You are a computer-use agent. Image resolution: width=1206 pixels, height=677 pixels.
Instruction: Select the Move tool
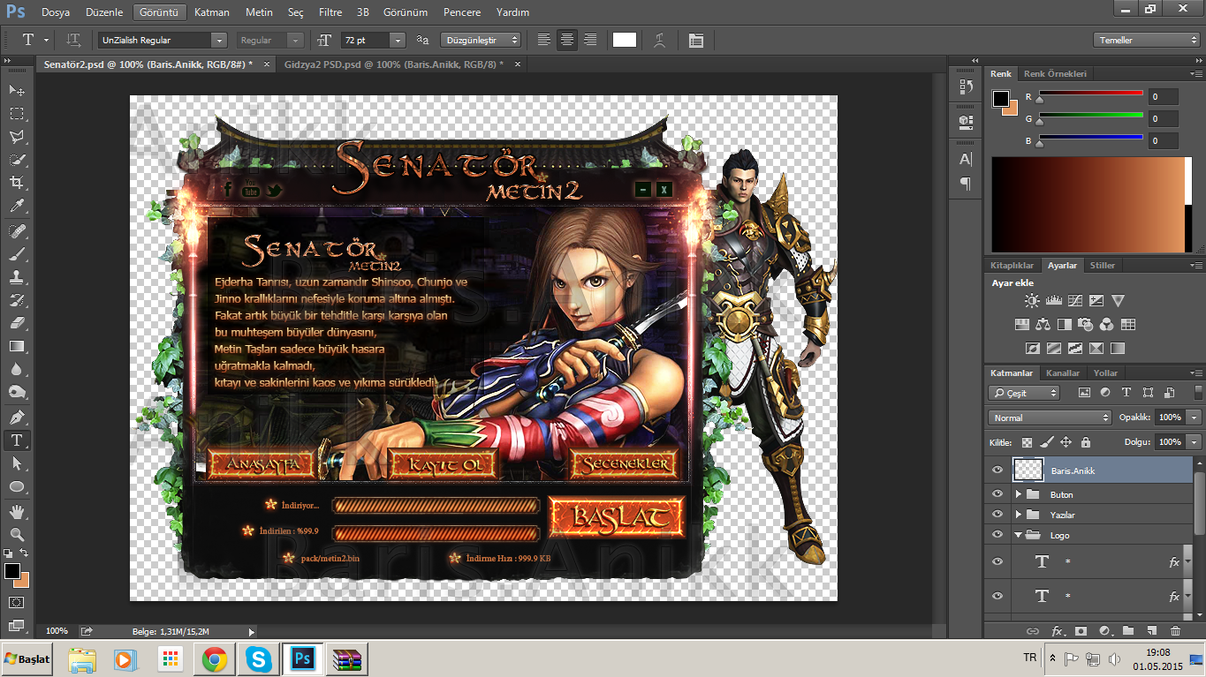tap(17, 90)
